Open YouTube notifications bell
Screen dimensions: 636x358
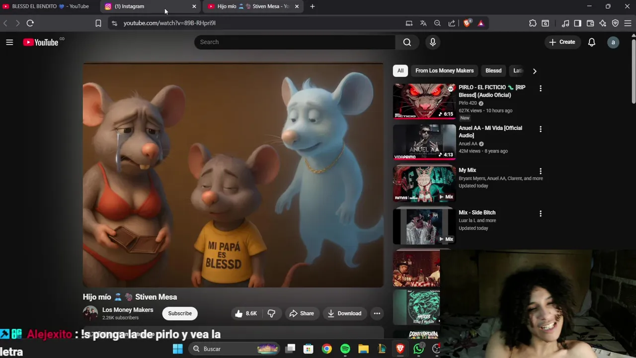click(591, 42)
